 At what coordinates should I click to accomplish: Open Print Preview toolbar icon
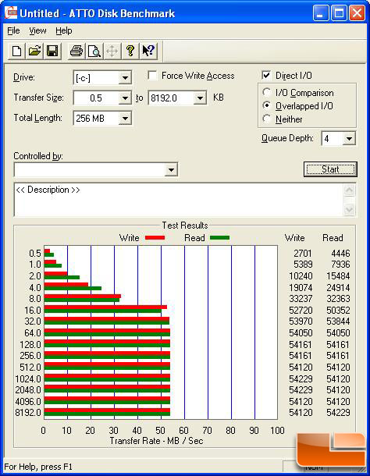[x=94, y=51]
